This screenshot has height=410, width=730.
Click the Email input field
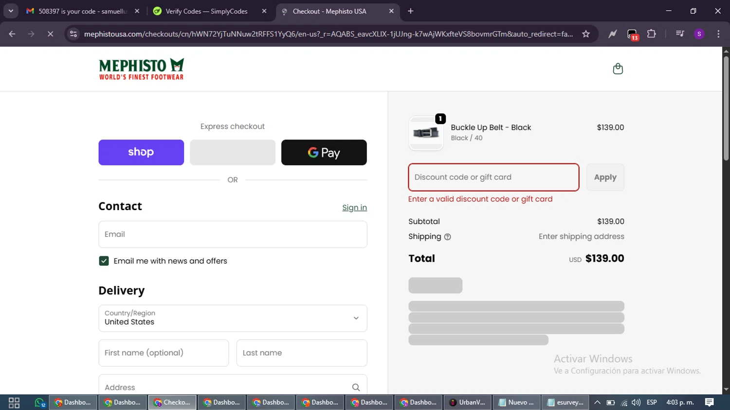point(233,234)
